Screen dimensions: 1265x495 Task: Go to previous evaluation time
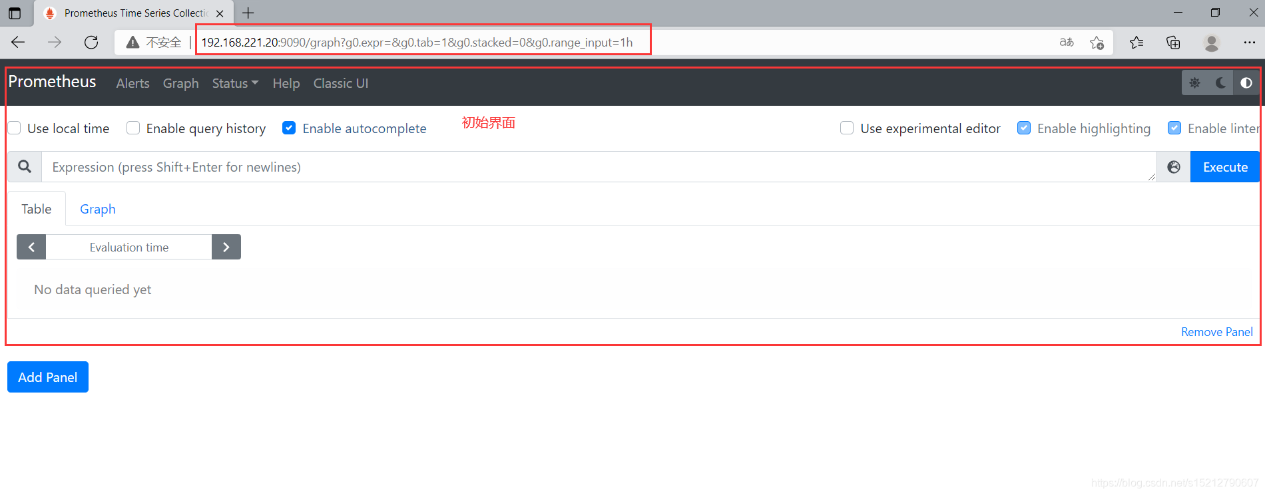31,247
